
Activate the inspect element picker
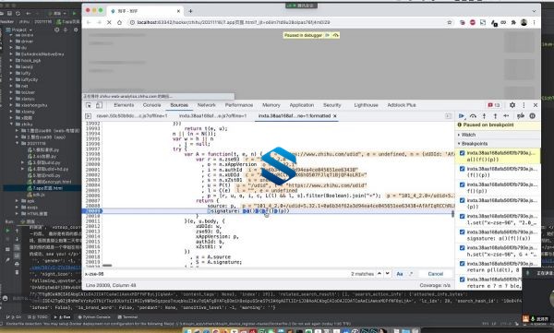[89, 105]
